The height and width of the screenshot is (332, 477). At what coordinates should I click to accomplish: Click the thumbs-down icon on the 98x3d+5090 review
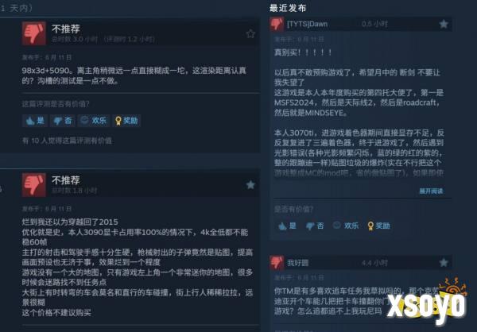(x=33, y=33)
